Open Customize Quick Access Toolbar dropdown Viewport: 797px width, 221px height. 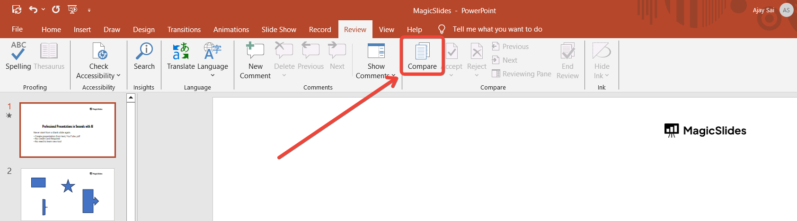coord(89,10)
